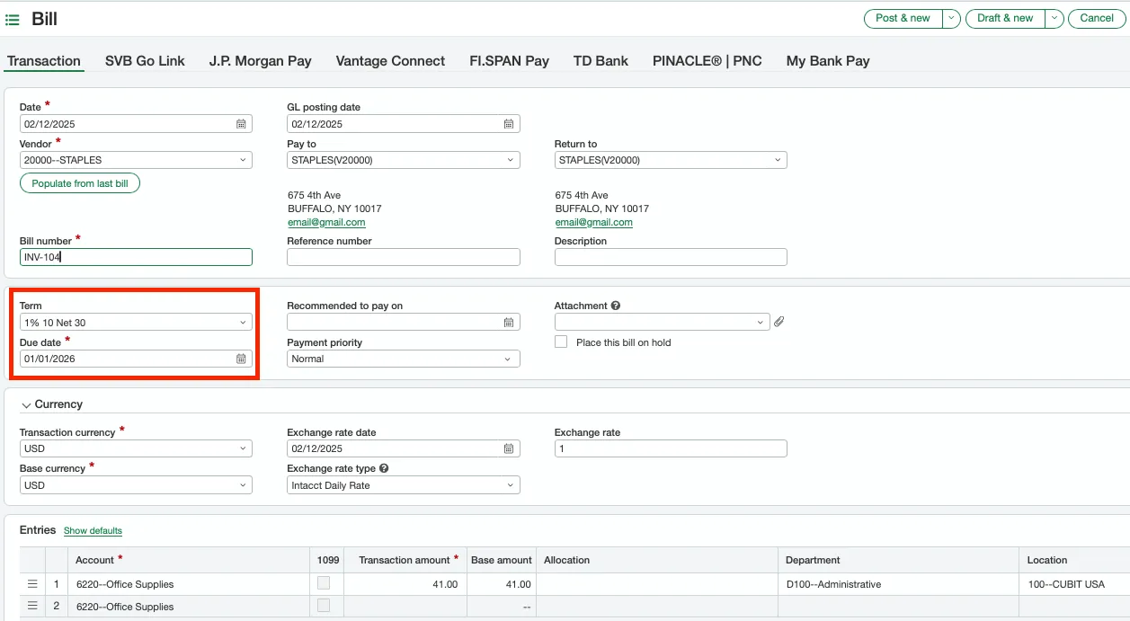Open the Date calendar picker icon

point(241,124)
